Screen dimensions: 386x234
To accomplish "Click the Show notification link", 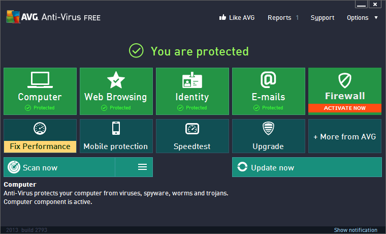I will [356, 230].
